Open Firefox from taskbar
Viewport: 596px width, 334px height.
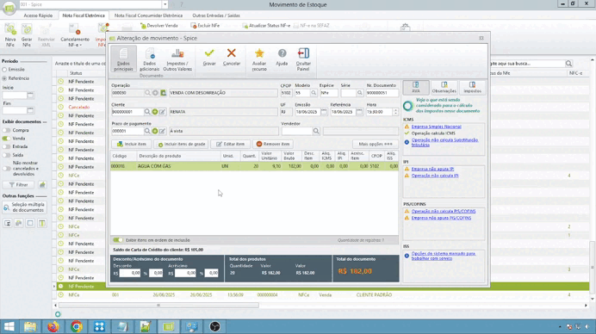tap(53, 326)
